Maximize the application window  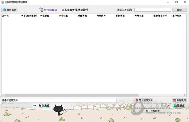(176, 2)
